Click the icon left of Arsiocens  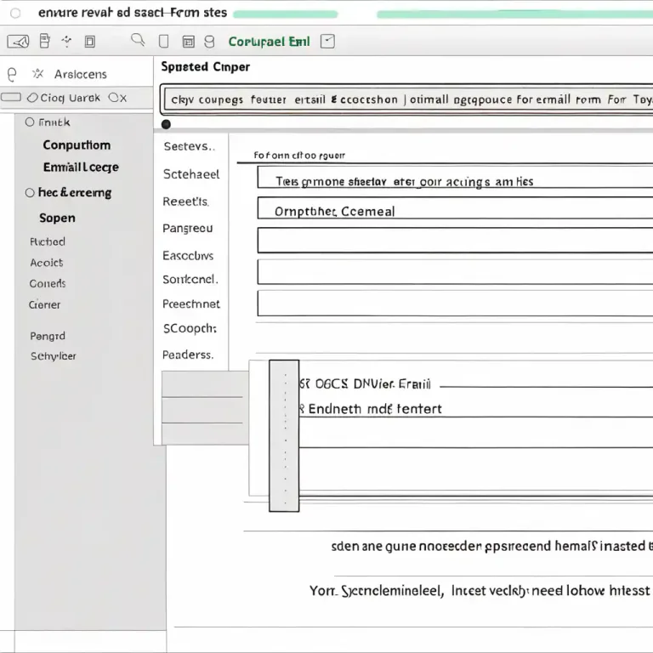(12, 75)
